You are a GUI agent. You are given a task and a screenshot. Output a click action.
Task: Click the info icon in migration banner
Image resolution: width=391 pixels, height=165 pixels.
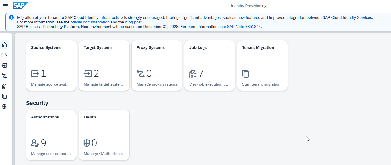tap(11, 17)
